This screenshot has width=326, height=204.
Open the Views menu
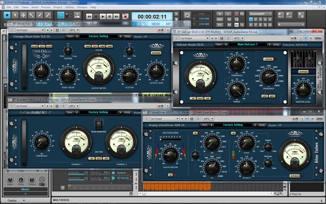tap(25, 7)
